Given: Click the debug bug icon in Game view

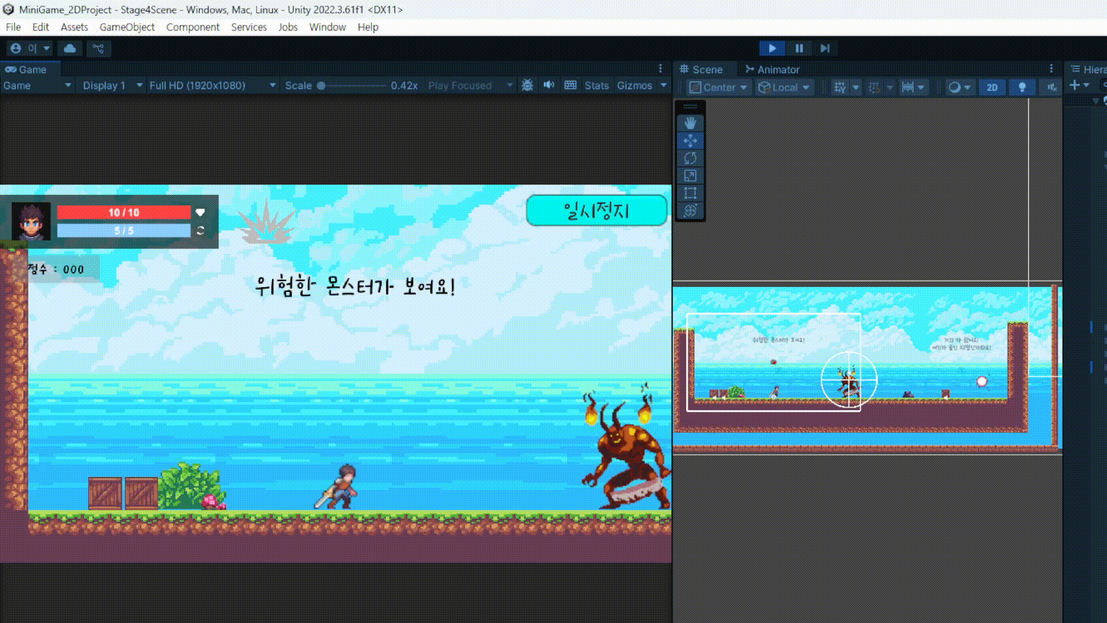Looking at the screenshot, I should [x=527, y=85].
